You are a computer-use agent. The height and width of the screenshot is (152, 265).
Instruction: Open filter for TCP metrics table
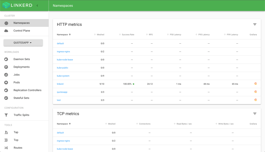[255, 114]
